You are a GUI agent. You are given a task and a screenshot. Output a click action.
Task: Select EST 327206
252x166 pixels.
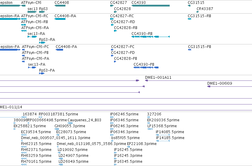154,114
